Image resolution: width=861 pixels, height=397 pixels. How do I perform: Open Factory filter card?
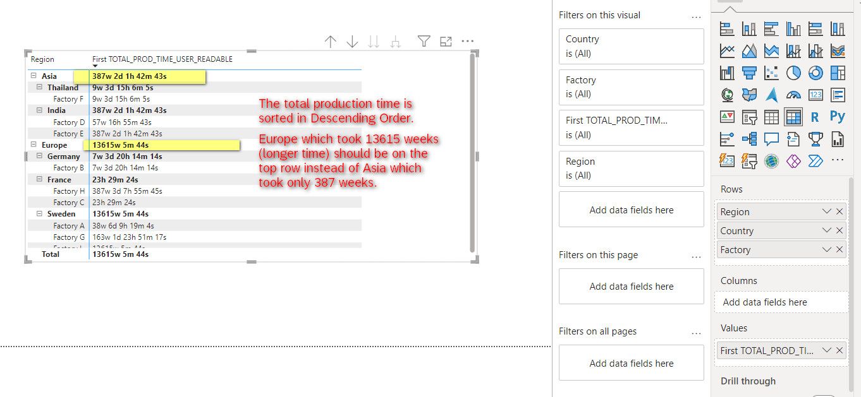click(x=631, y=87)
